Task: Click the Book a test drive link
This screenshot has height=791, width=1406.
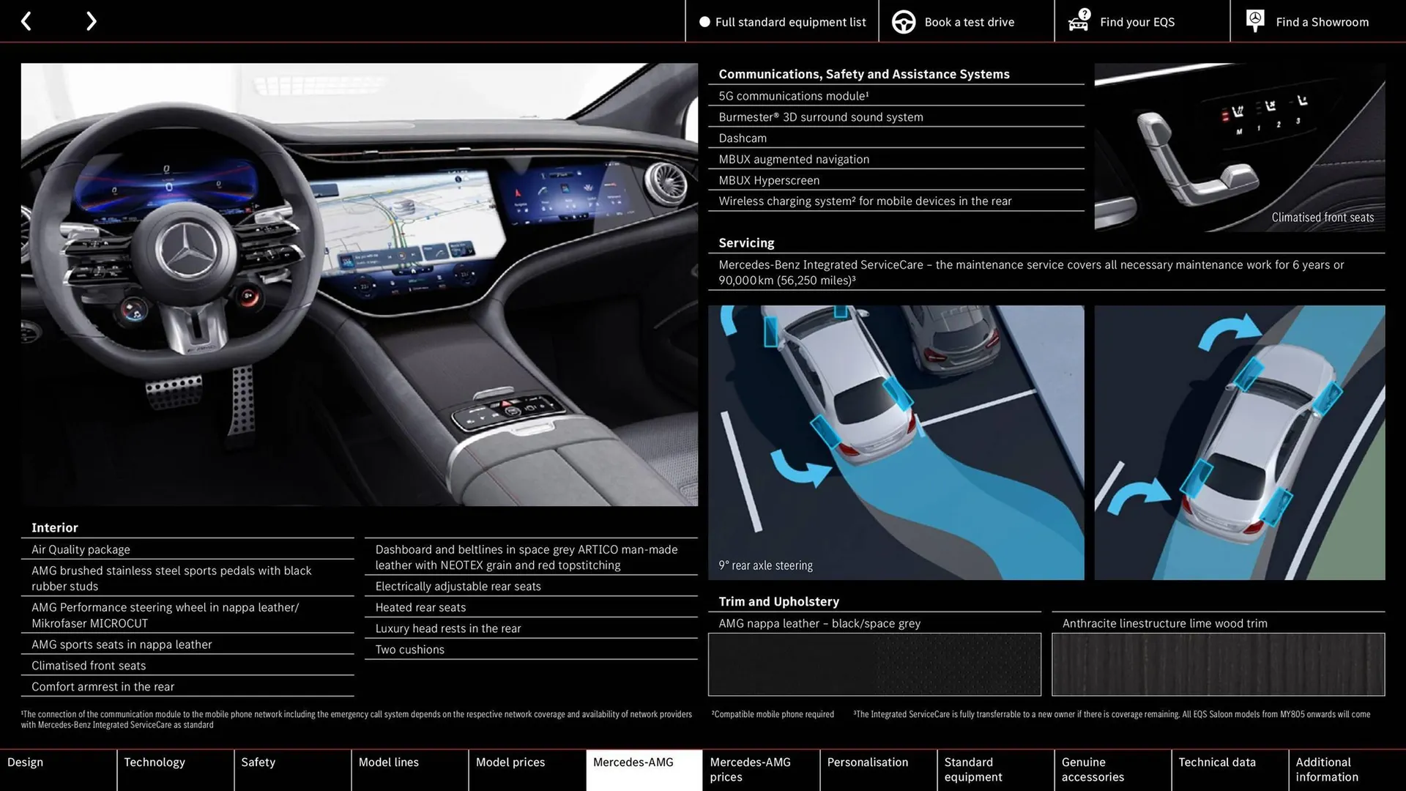Action: click(x=969, y=21)
